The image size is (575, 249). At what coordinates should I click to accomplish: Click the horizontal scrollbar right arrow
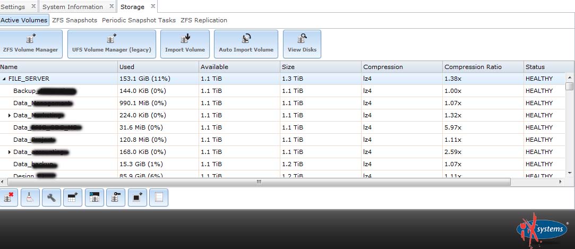560,182
